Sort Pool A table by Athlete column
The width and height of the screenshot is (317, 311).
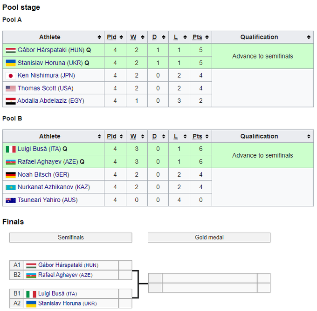[99, 37]
